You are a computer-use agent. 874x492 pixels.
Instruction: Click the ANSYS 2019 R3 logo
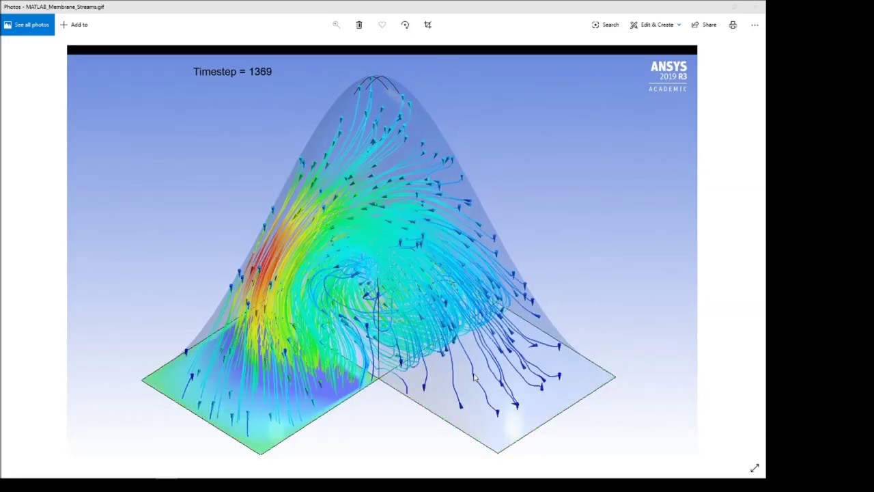point(668,76)
